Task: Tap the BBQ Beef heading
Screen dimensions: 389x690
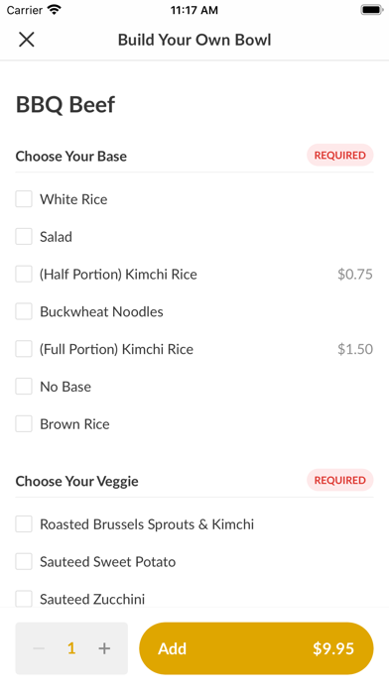Action: tap(65, 105)
